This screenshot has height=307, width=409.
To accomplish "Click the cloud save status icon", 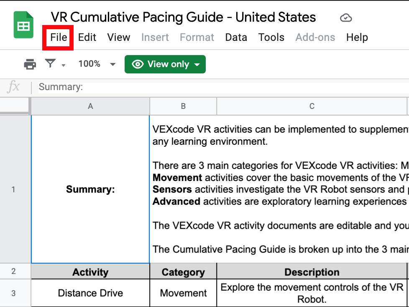I will tap(346, 18).
